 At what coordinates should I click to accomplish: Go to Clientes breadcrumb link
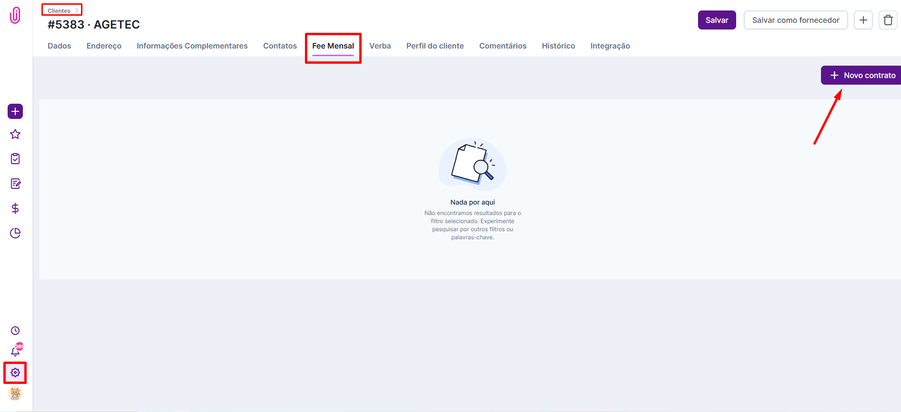click(59, 10)
